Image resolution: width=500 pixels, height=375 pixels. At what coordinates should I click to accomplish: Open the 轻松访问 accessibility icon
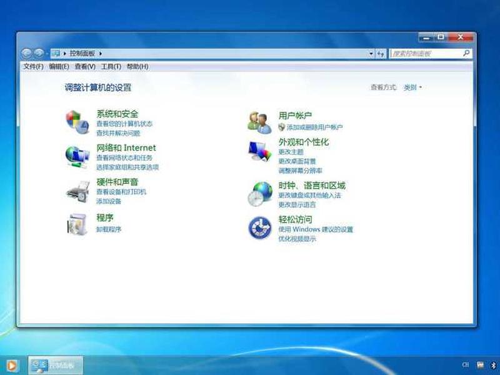point(260,227)
